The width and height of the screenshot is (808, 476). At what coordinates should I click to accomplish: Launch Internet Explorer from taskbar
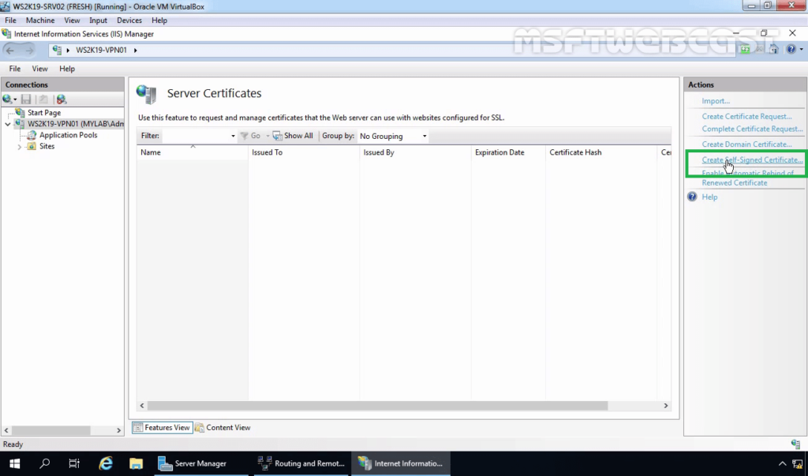(x=106, y=463)
